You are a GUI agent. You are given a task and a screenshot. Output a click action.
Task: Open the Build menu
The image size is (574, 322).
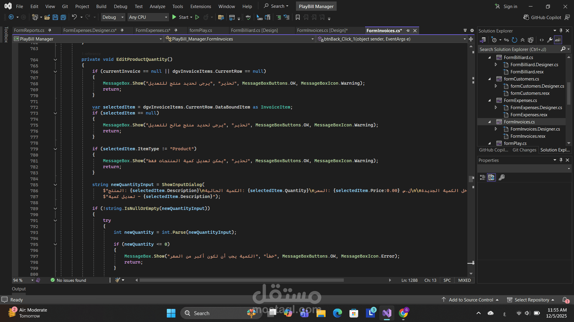pyautogui.click(x=101, y=6)
